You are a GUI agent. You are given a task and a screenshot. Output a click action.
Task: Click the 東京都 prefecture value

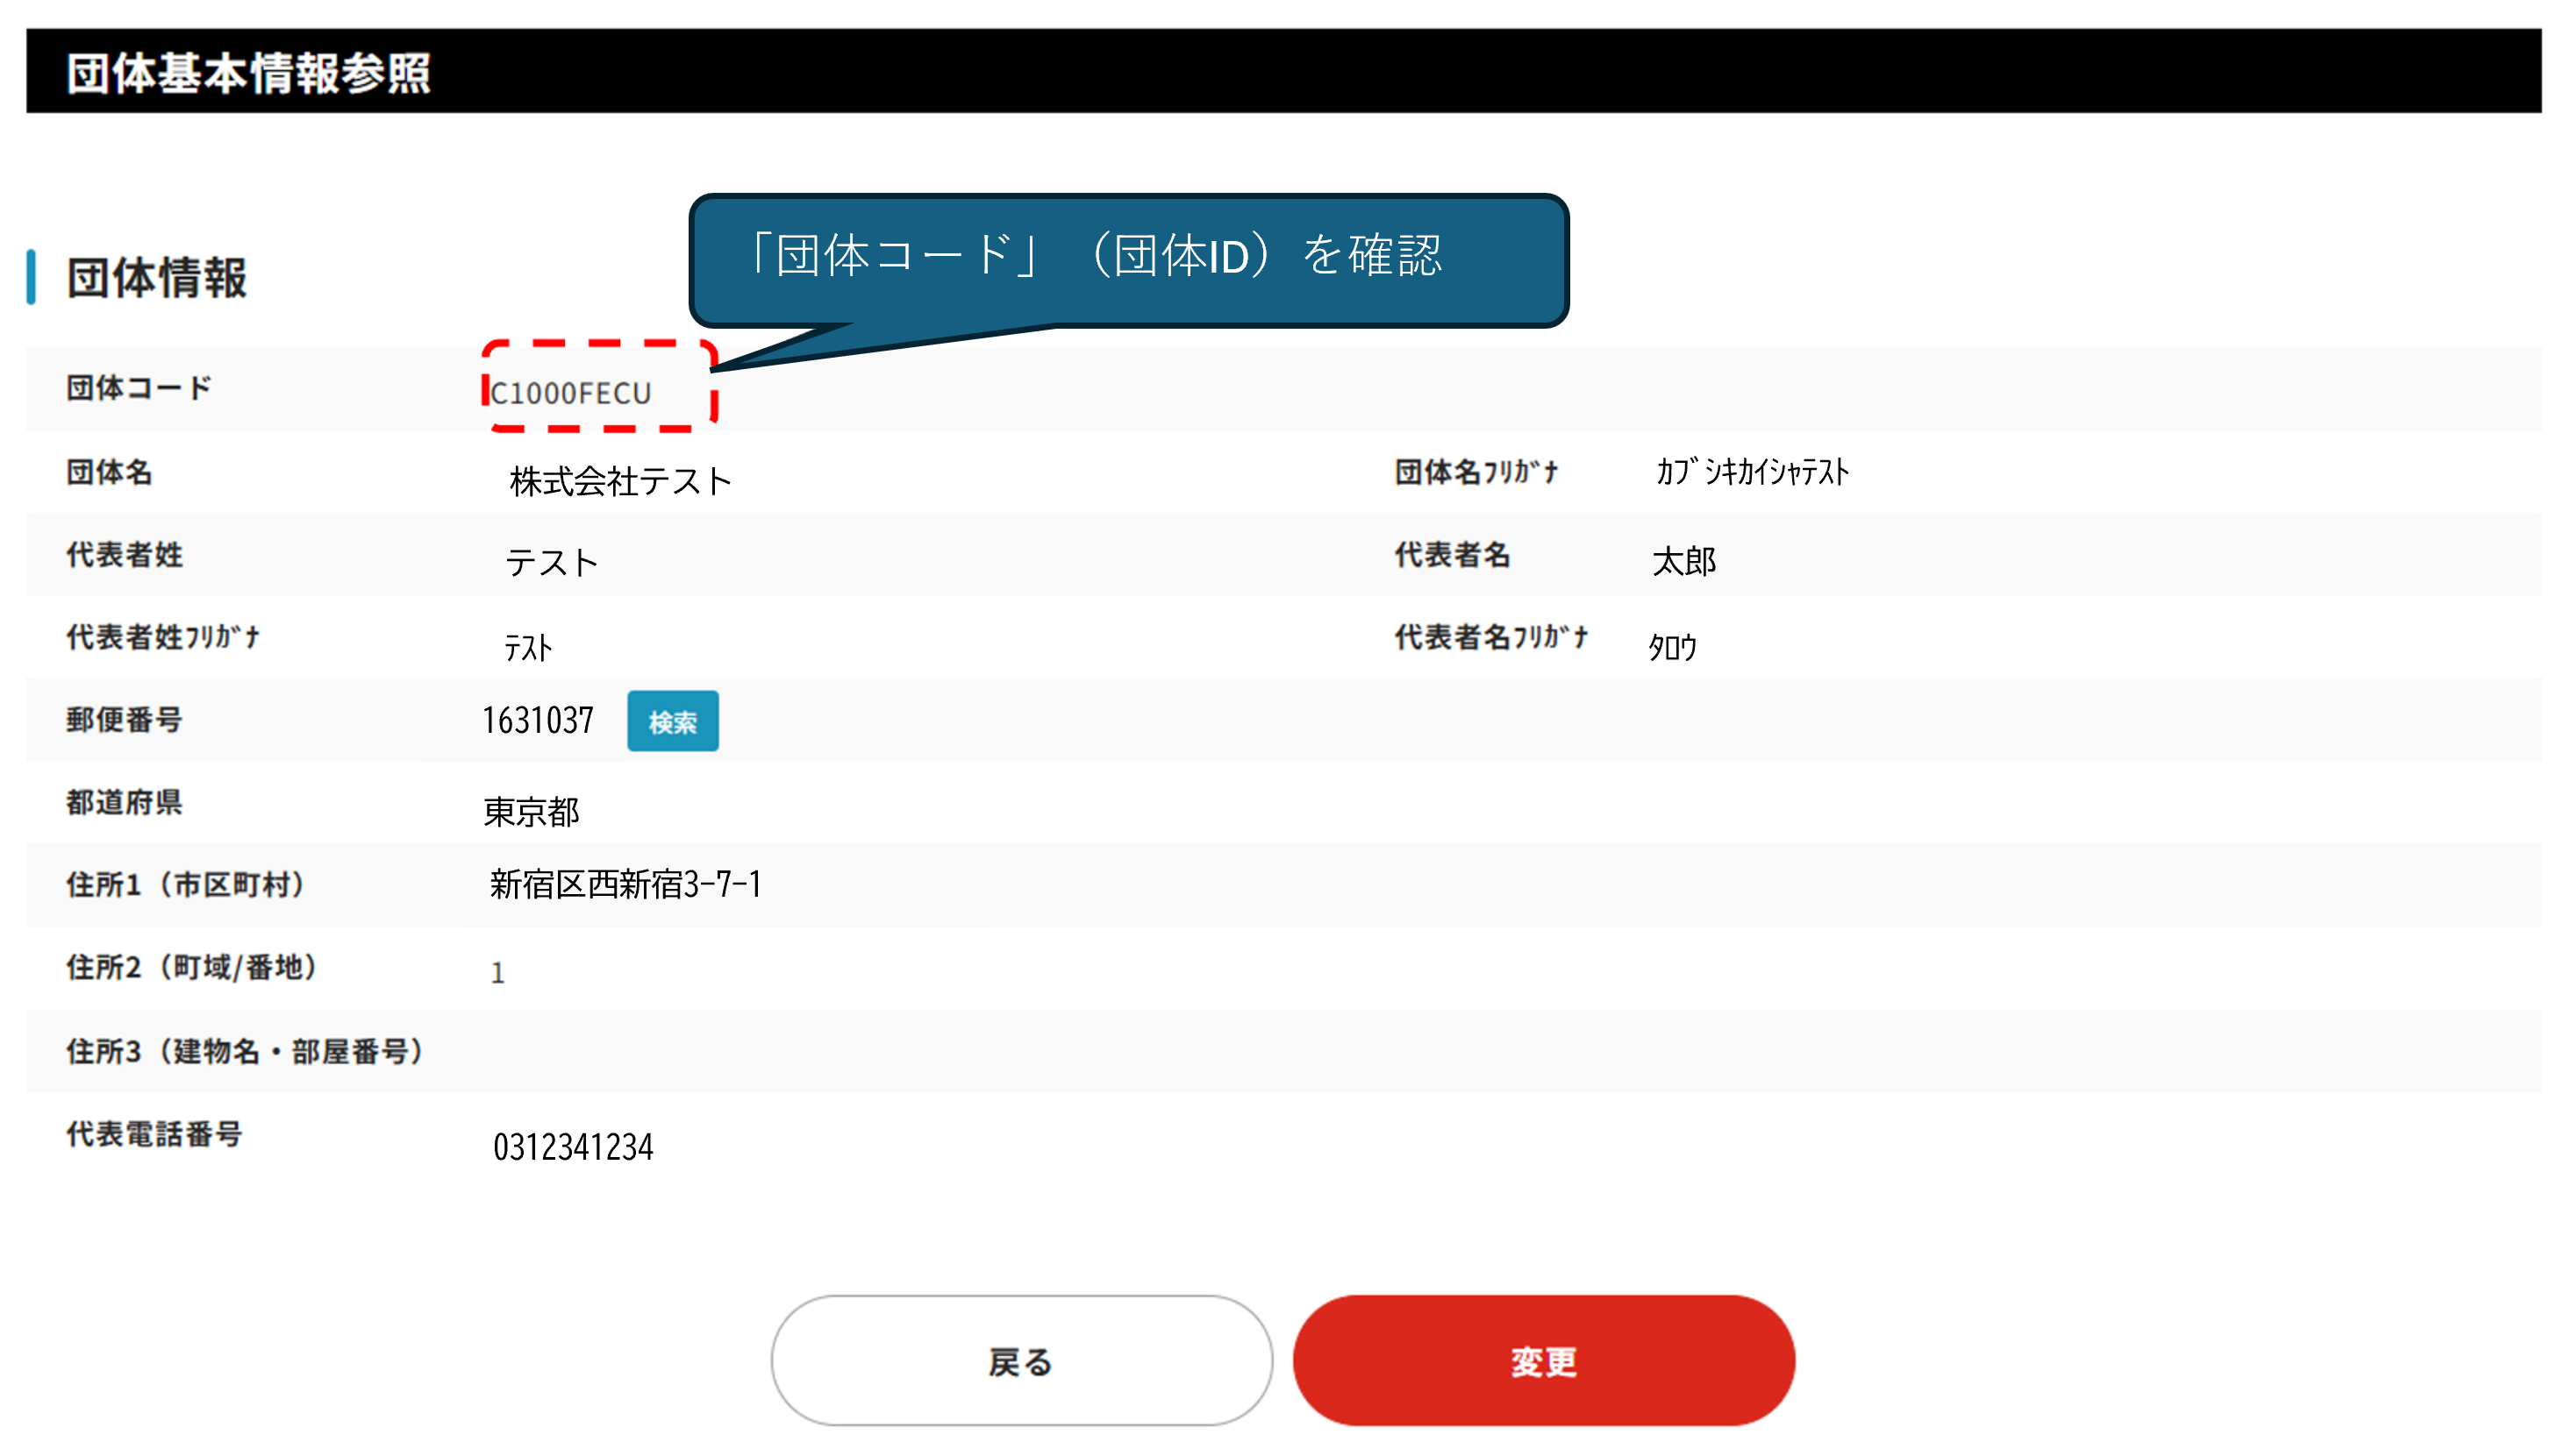[x=531, y=811]
